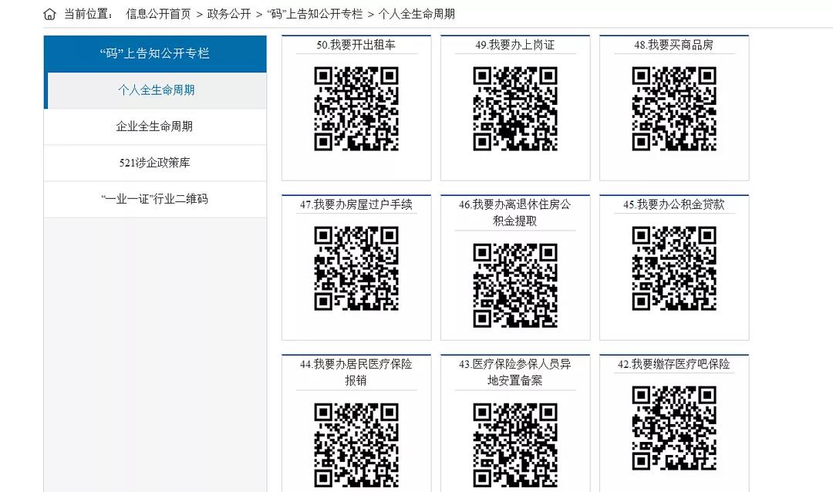Click the QR code for 我要办上岗证
Screen dimensions: 833x492
pyautogui.click(x=515, y=109)
